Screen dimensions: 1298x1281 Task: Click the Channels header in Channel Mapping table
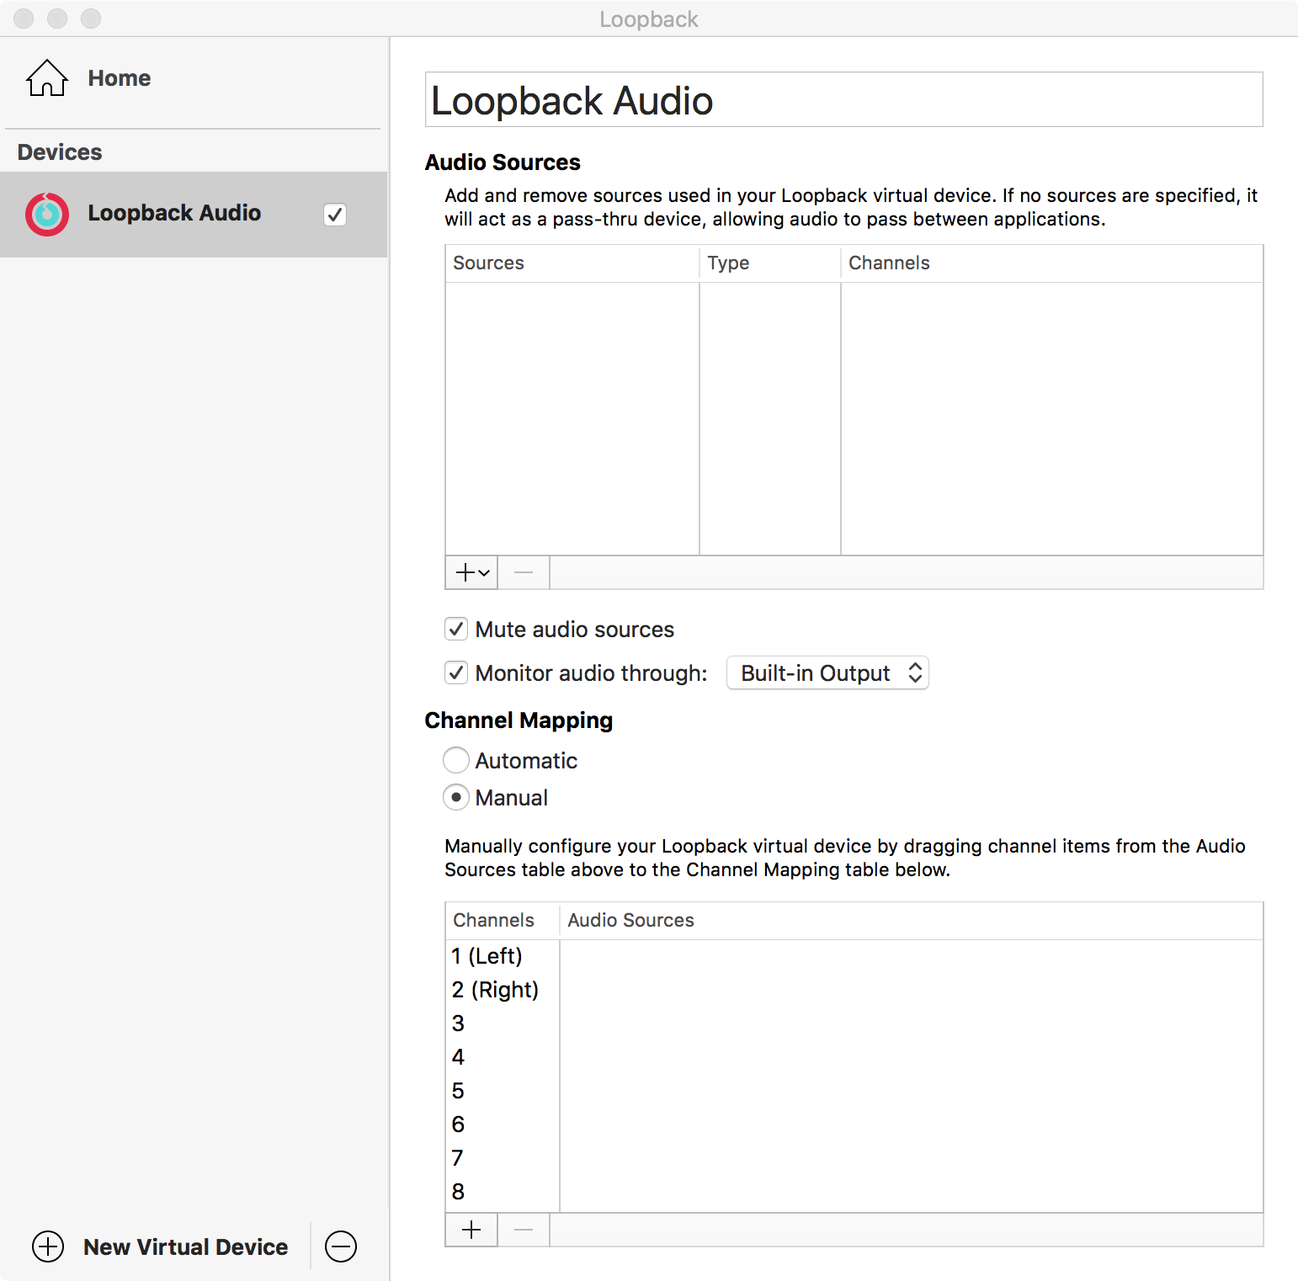[503, 920]
